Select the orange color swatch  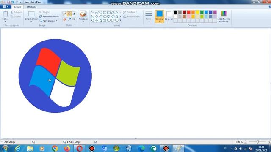pyautogui.click(x=193, y=12)
